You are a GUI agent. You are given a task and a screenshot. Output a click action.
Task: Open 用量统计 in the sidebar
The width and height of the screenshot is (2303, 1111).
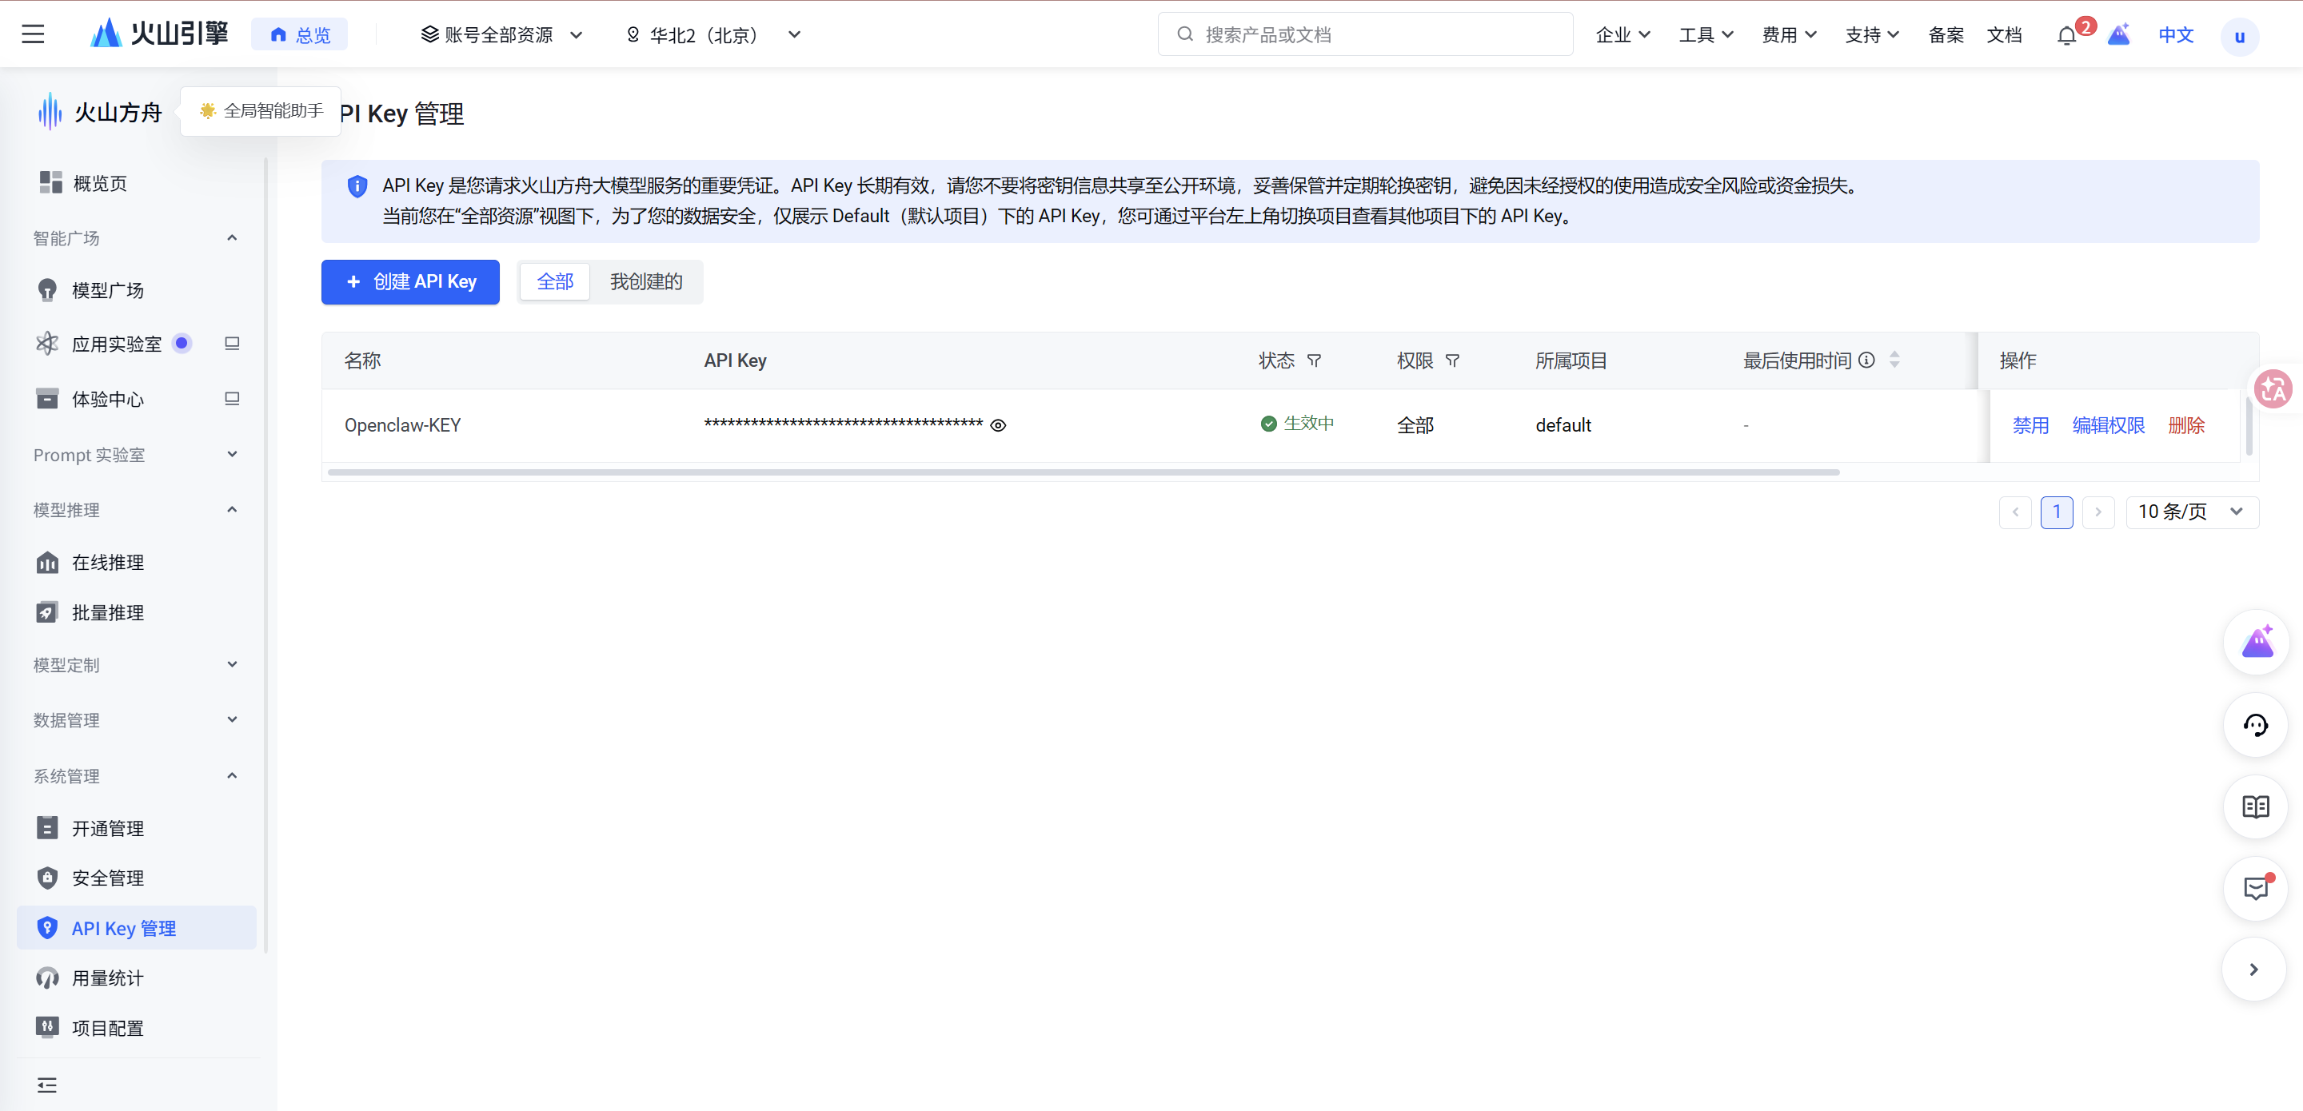point(107,978)
